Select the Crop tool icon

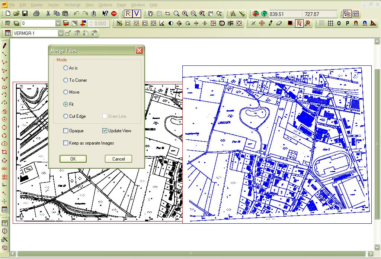(167, 14)
